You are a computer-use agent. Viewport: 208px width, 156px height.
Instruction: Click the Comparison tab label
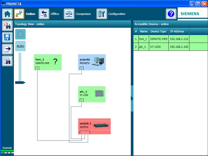(83, 14)
